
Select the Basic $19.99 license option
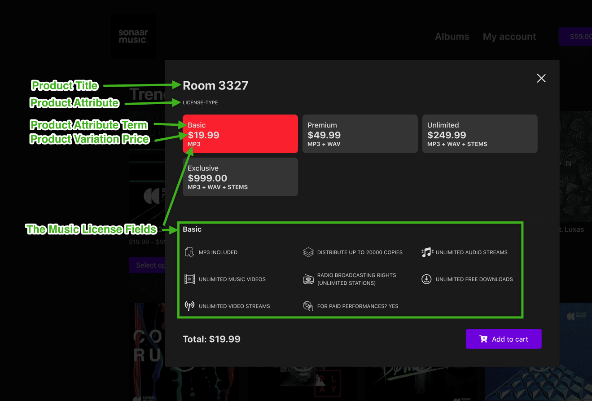click(x=240, y=134)
